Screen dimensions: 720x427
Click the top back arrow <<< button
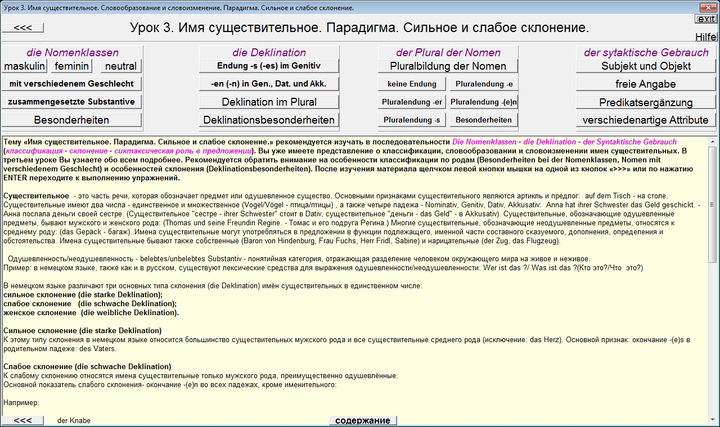[x=22, y=28]
